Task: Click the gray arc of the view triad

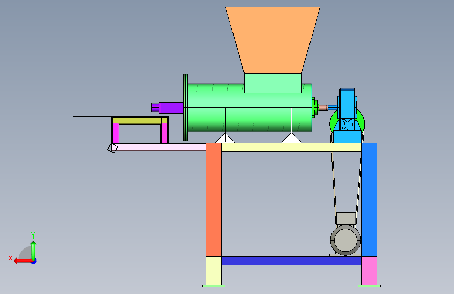Action: click(x=25, y=253)
